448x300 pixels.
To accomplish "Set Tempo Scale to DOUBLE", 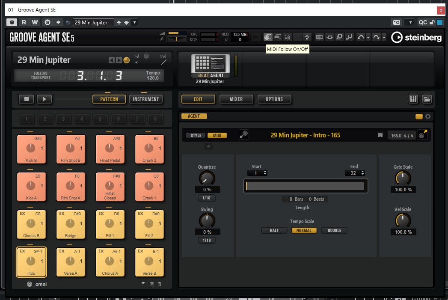I will [x=334, y=231].
